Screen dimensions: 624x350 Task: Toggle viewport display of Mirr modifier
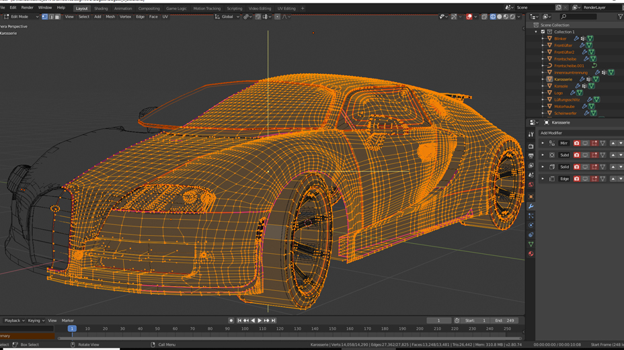(586, 143)
